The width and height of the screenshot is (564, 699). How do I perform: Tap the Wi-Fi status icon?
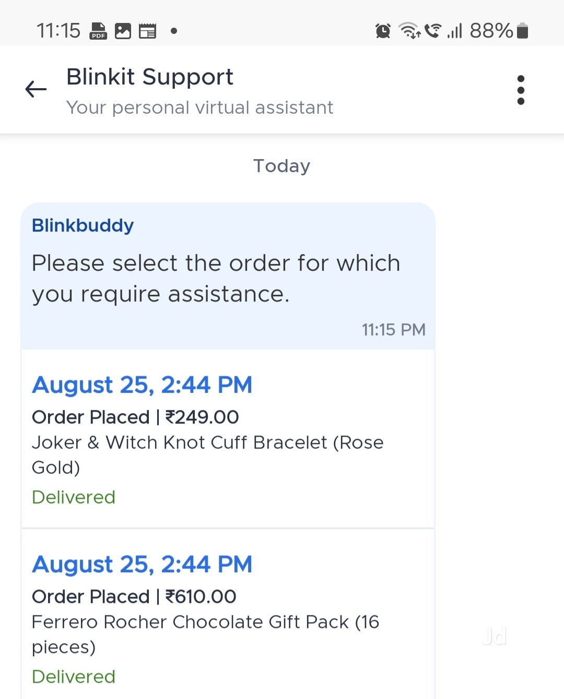409,31
